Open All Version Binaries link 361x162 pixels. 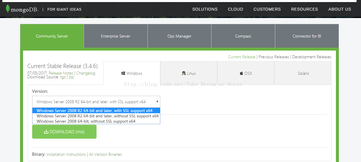105,154
